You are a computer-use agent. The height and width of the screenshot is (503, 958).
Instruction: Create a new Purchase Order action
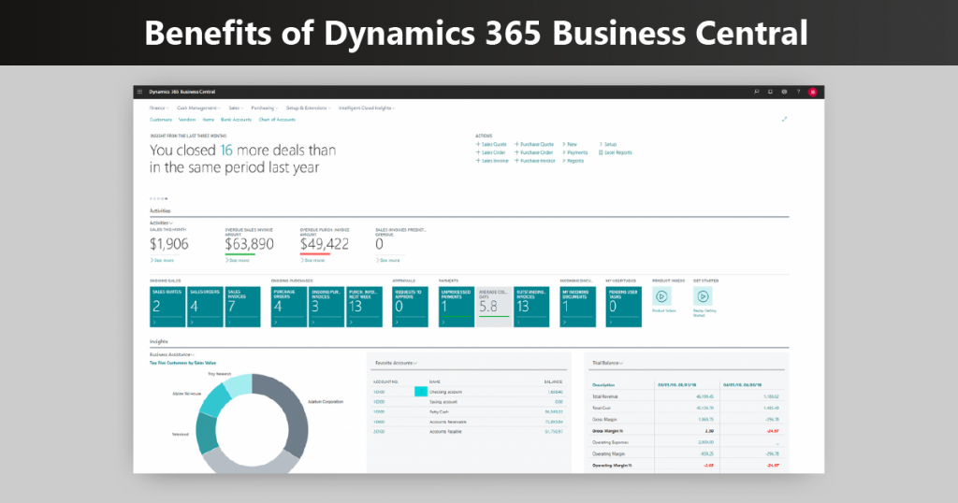click(533, 152)
